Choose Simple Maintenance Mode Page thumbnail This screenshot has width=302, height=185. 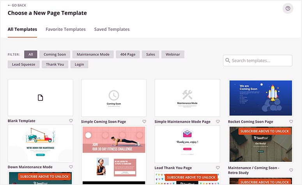tap(187, 98)
